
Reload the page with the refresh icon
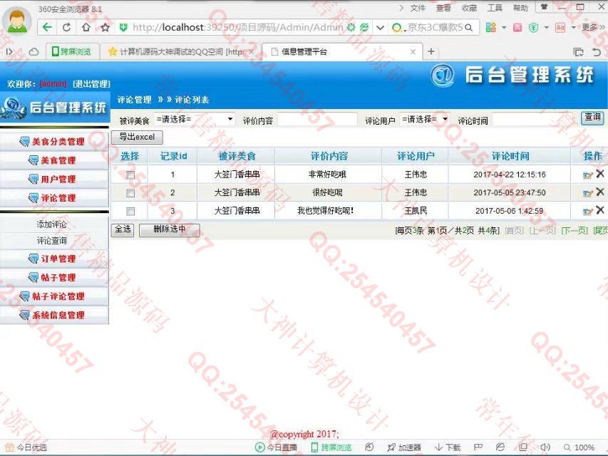coord(66,27)
